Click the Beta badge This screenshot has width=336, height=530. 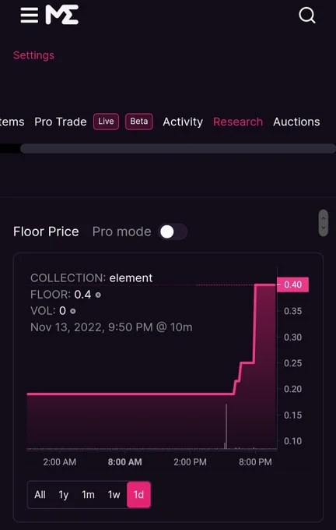[139, 122]
